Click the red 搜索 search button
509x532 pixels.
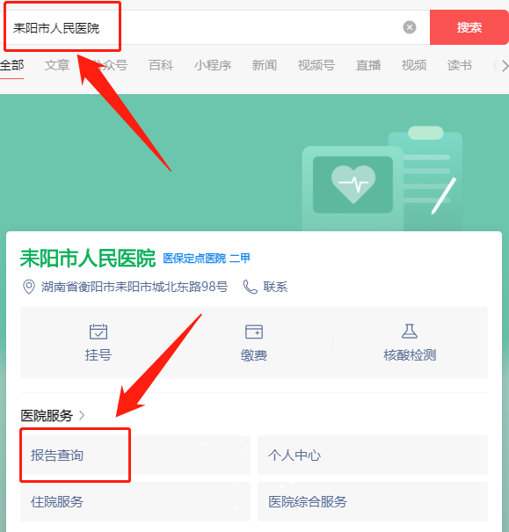tap(469, 27)
